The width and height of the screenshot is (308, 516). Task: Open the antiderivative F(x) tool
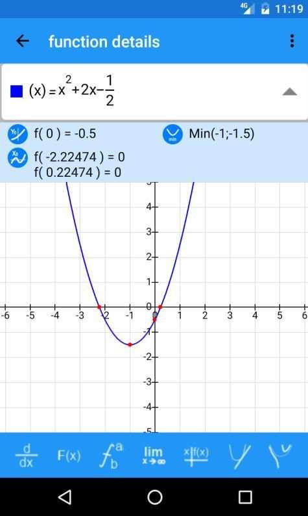pos(69,456)
